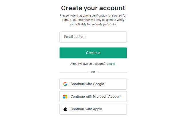Click the 'Email address' placeholder text
179x119 pixels.
pyautogui.click(x=75, y=37)
